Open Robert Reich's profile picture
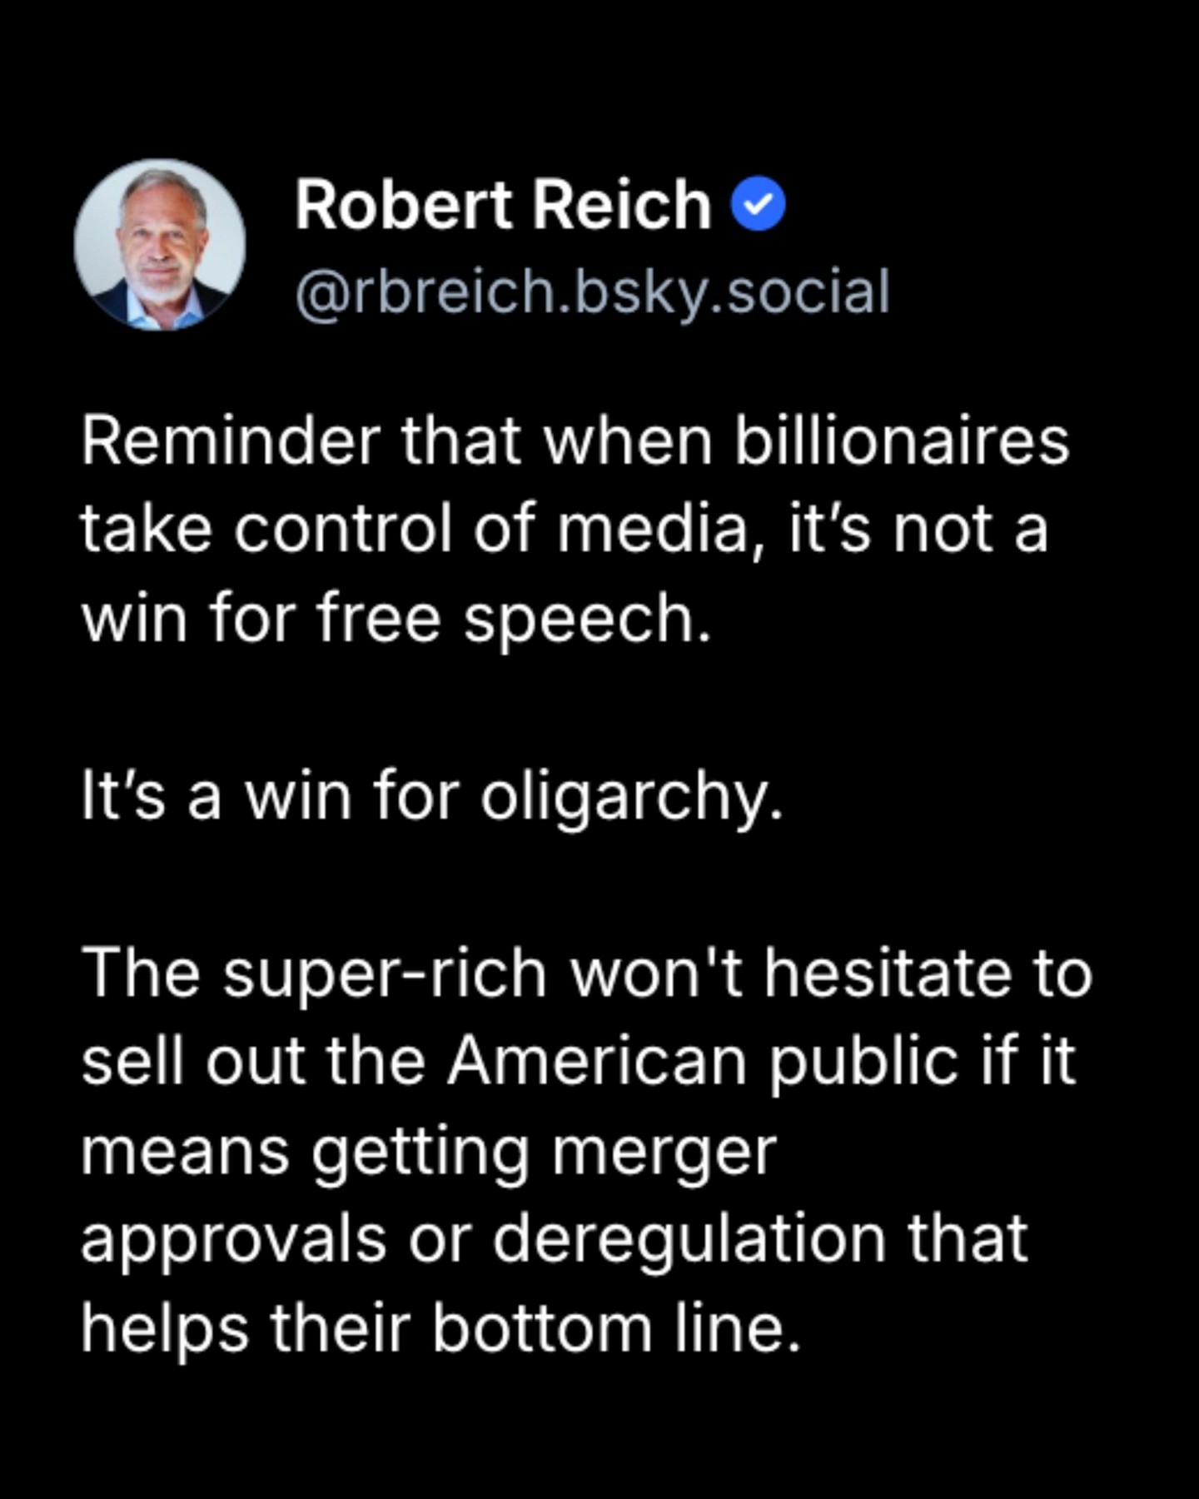Image resolution: width=1199 pixels, height=1499 pixels. click(x=160, y=245)
